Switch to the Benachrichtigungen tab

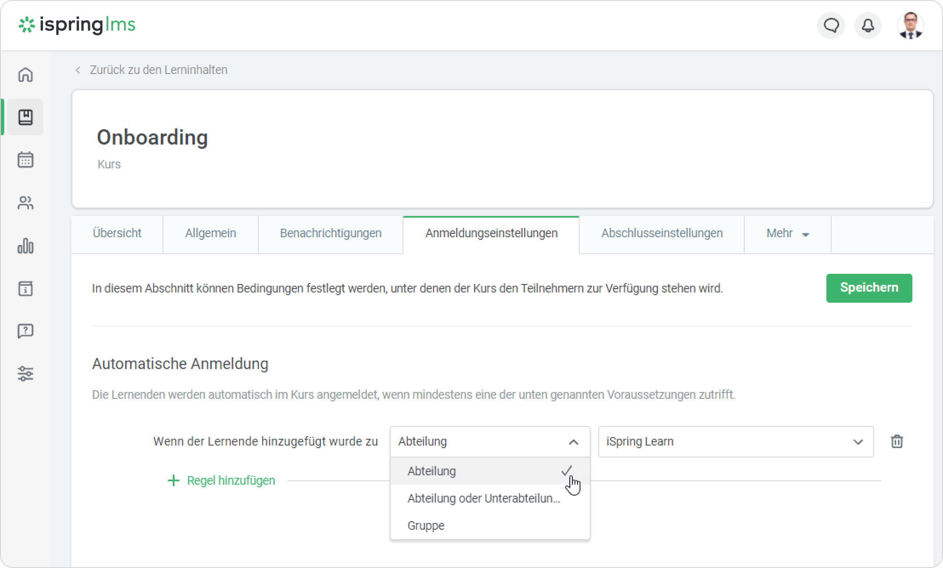[331, 233]
